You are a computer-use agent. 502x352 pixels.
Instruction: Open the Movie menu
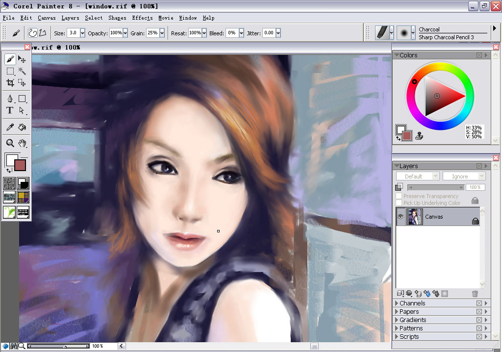click(x=166, y=18)
